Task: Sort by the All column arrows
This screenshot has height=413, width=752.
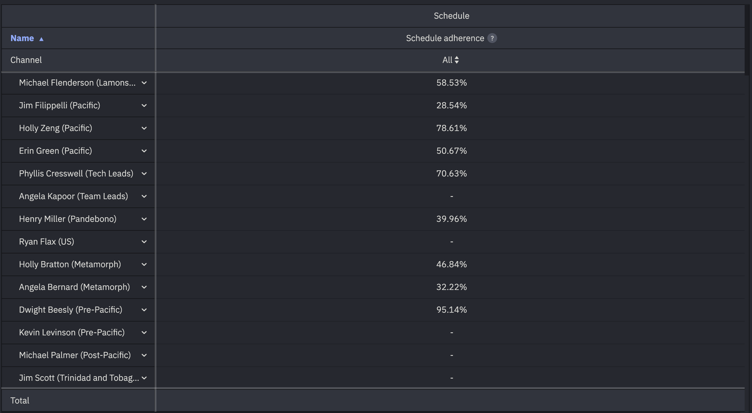Action: (x=457, y=60)
